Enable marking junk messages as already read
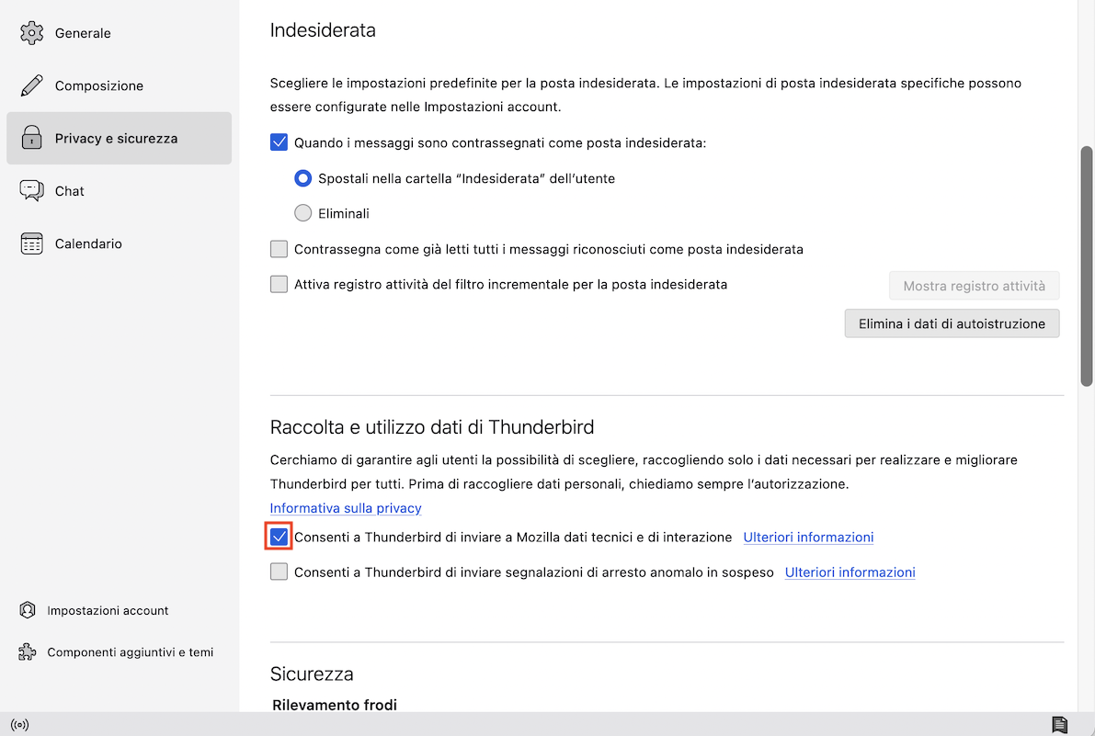 pyautogui.click(x=279, y=249)
